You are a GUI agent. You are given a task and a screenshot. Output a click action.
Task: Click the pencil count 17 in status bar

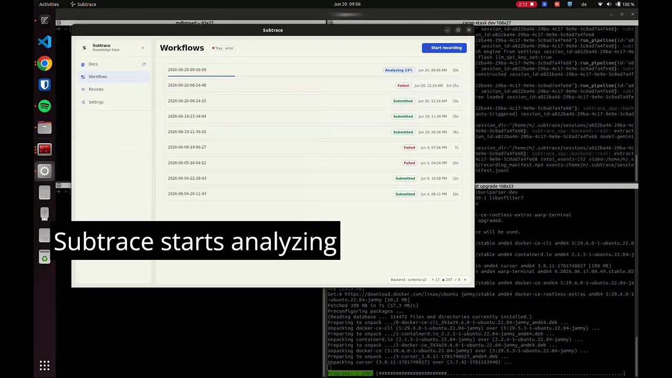coord(436,280)
